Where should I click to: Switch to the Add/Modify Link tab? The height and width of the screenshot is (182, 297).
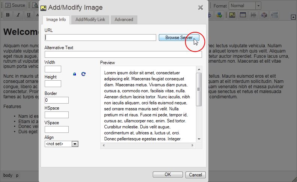click(90, 20)
